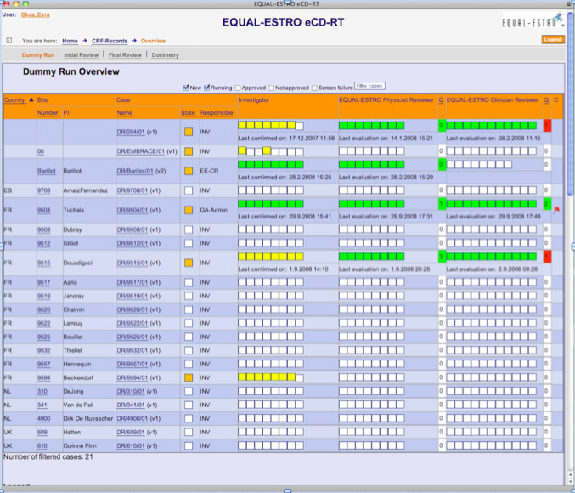Sort by State column header
575x493 pixels.
click(188, 113)
